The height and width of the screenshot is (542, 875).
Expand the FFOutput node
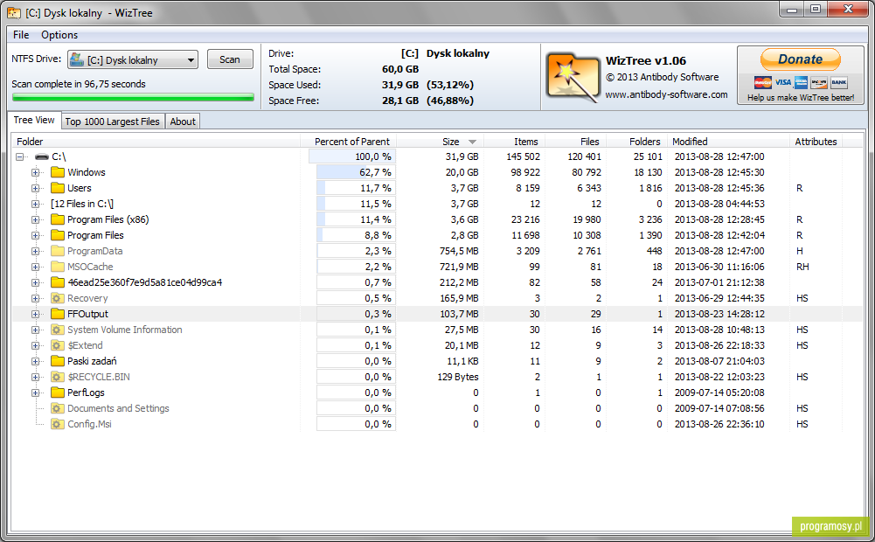tap(36, 314)
